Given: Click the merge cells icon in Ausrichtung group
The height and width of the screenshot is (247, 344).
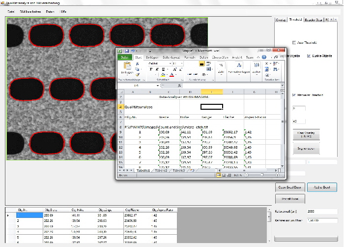Looking at the screenshot, I should tap(208, 69).
